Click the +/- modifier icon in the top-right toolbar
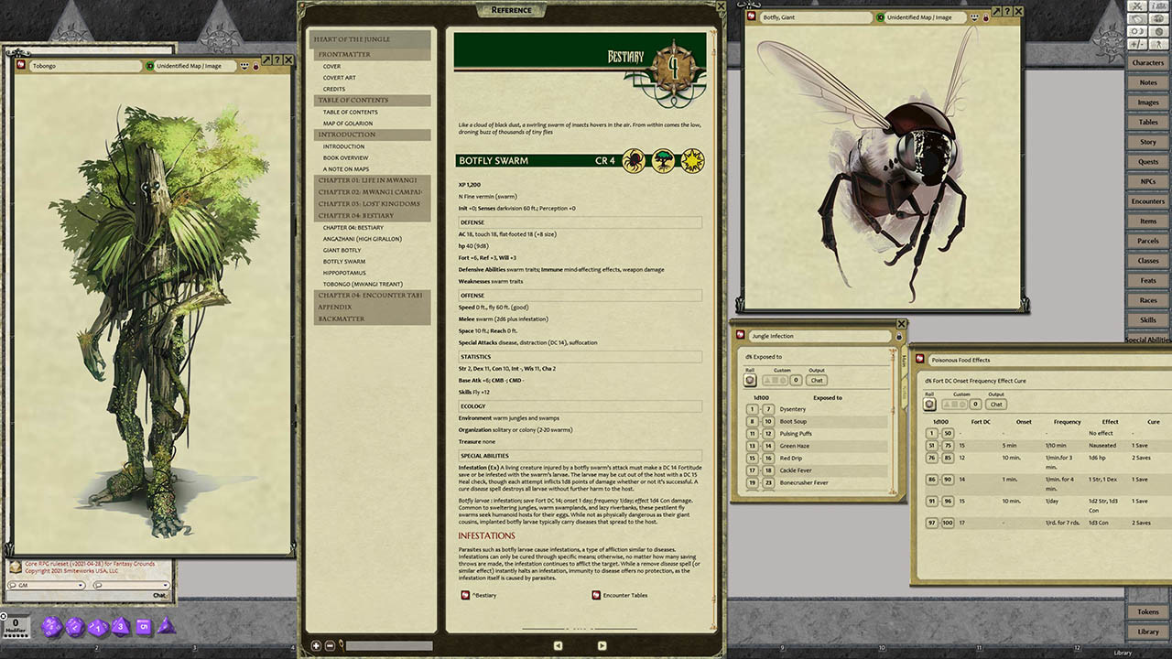1172x659 pixels. [1137, 44]
